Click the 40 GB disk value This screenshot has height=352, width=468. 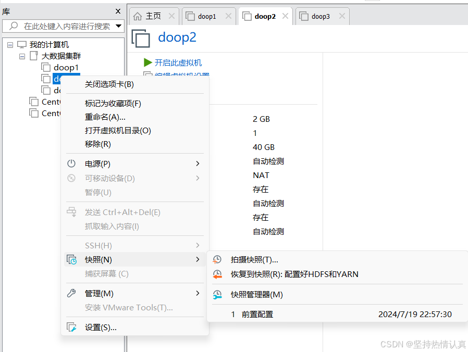(264, 147)
